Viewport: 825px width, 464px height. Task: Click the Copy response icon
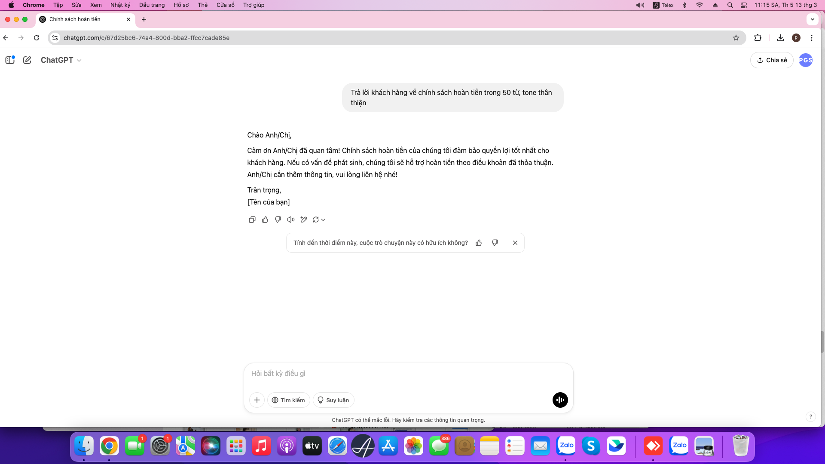(x=252, y=219)
